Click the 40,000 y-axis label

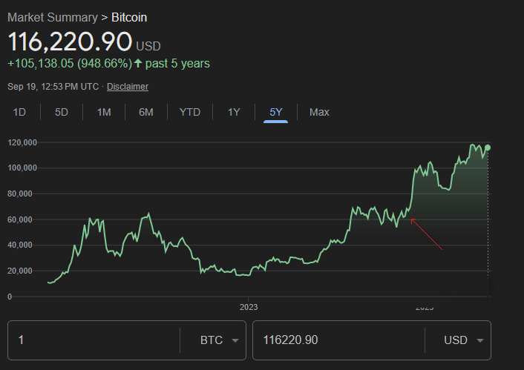[20, 245]
